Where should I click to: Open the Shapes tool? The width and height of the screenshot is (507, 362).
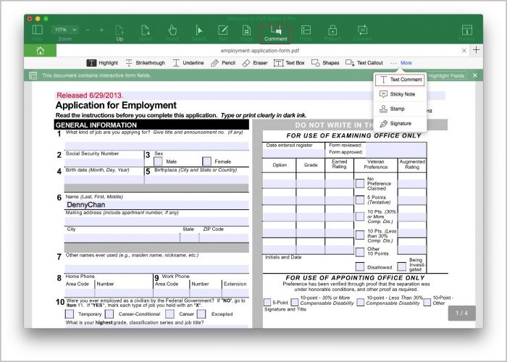point(325,63)
